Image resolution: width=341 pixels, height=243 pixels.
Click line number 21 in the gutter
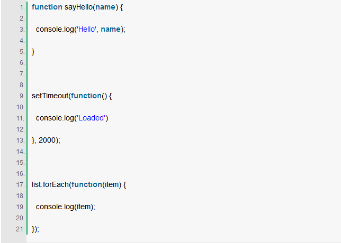[x=21, y=229]
